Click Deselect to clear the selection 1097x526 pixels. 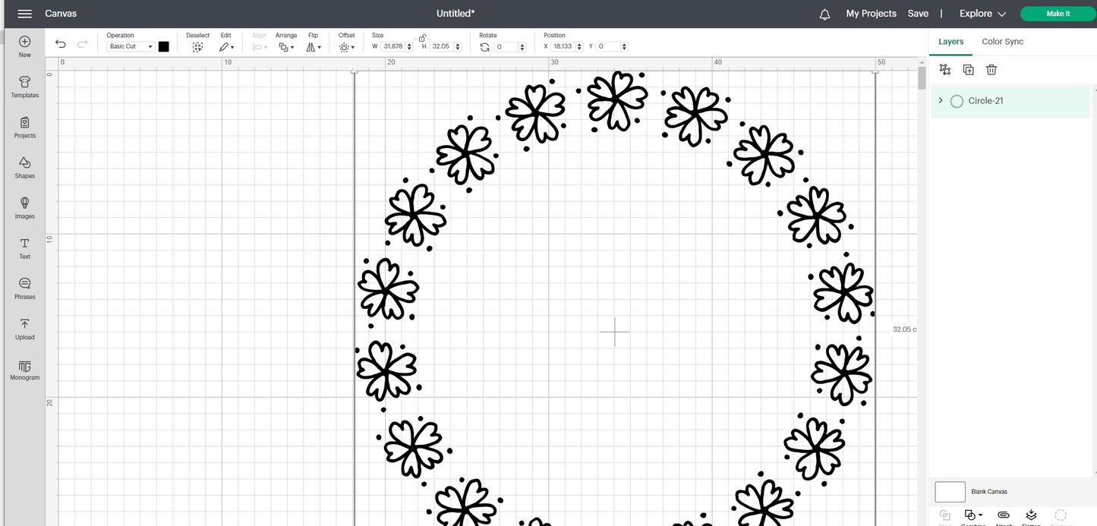(x=197, y=46)
